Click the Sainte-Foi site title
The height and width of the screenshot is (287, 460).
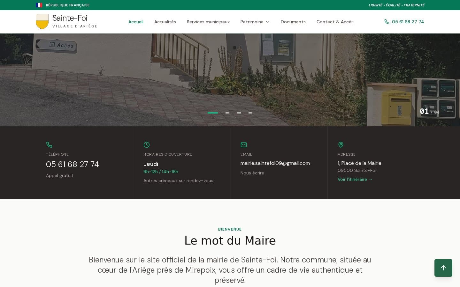tap(70, 18)
